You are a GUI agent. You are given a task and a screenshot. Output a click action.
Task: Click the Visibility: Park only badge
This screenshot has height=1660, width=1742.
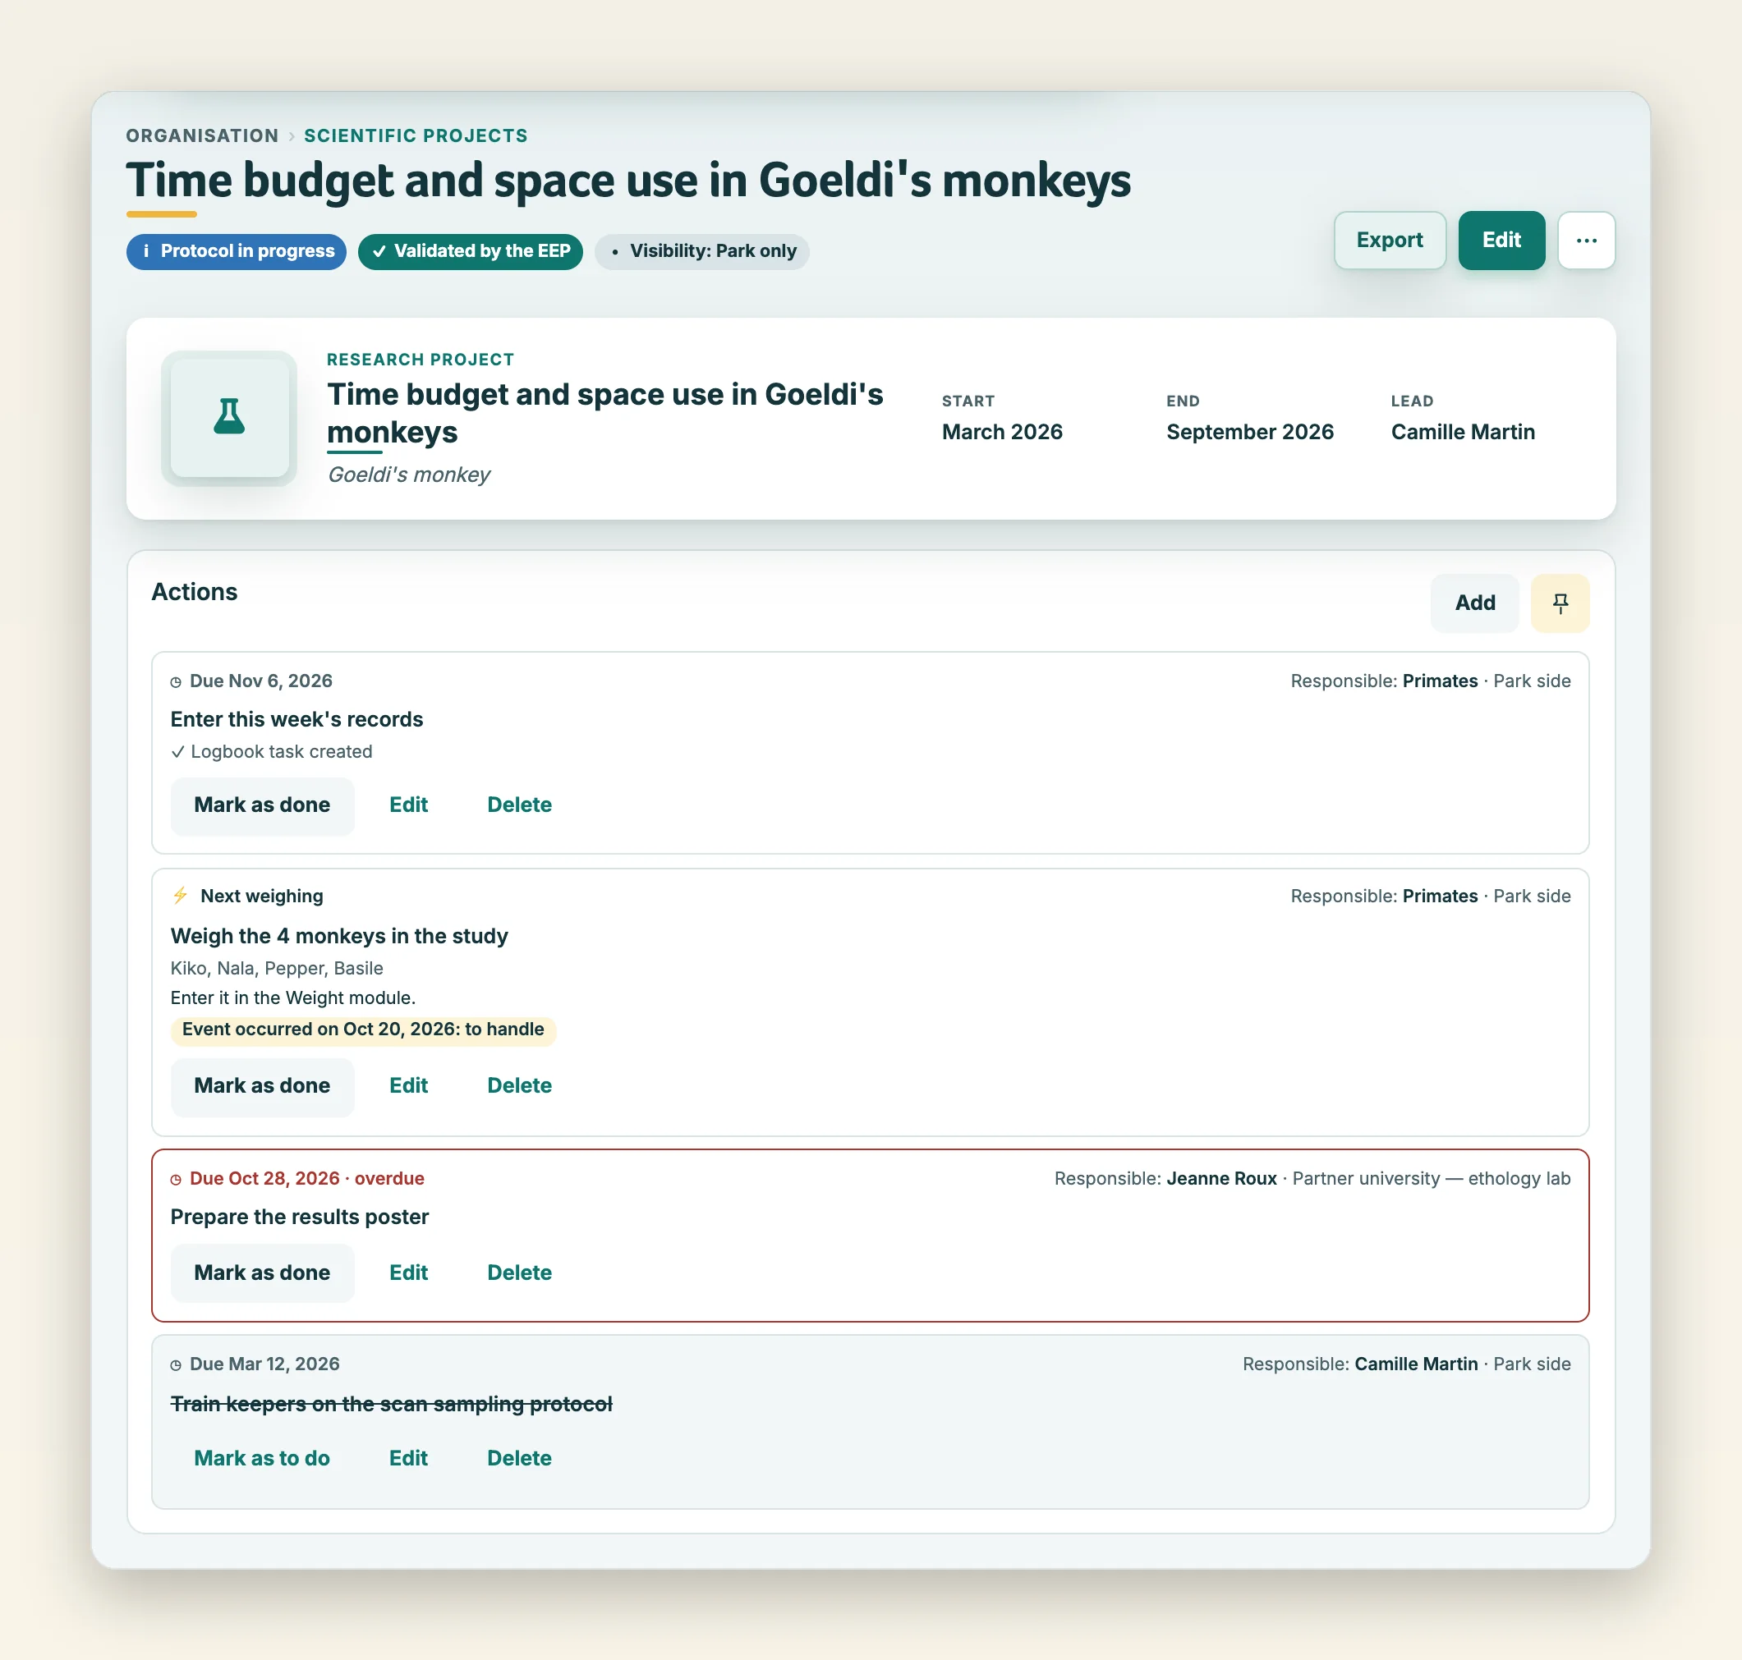(702, 251)
